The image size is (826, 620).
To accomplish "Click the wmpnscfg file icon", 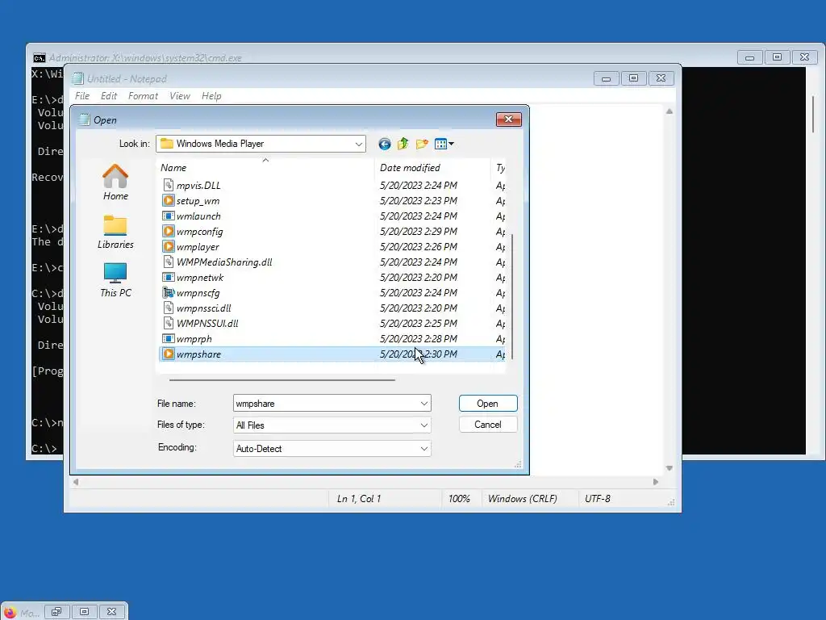I will (x=168, y=292).
